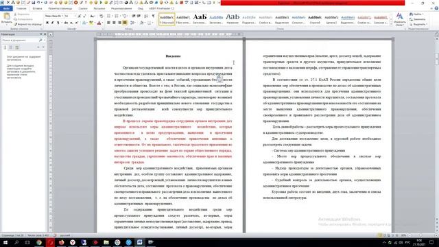Increase the font size with Grow Font
Image resolution: width=439 pixels, height=247 pixels.
tap(80, 16)
